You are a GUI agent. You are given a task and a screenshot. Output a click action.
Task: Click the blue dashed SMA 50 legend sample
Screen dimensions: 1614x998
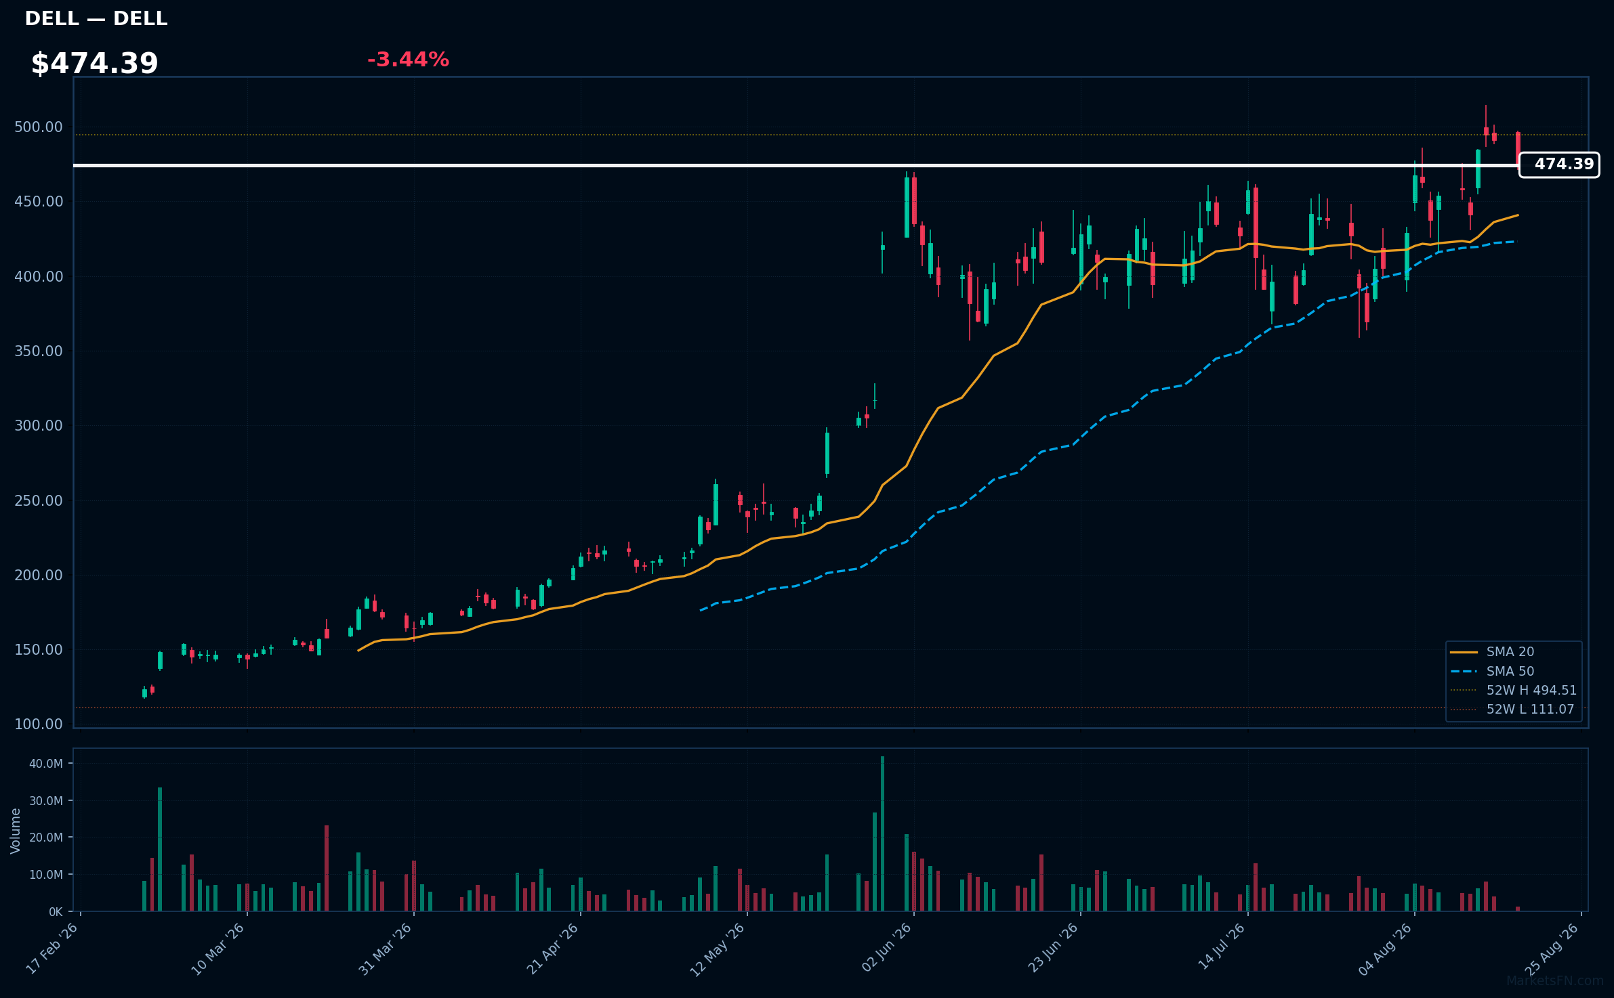1464,671
